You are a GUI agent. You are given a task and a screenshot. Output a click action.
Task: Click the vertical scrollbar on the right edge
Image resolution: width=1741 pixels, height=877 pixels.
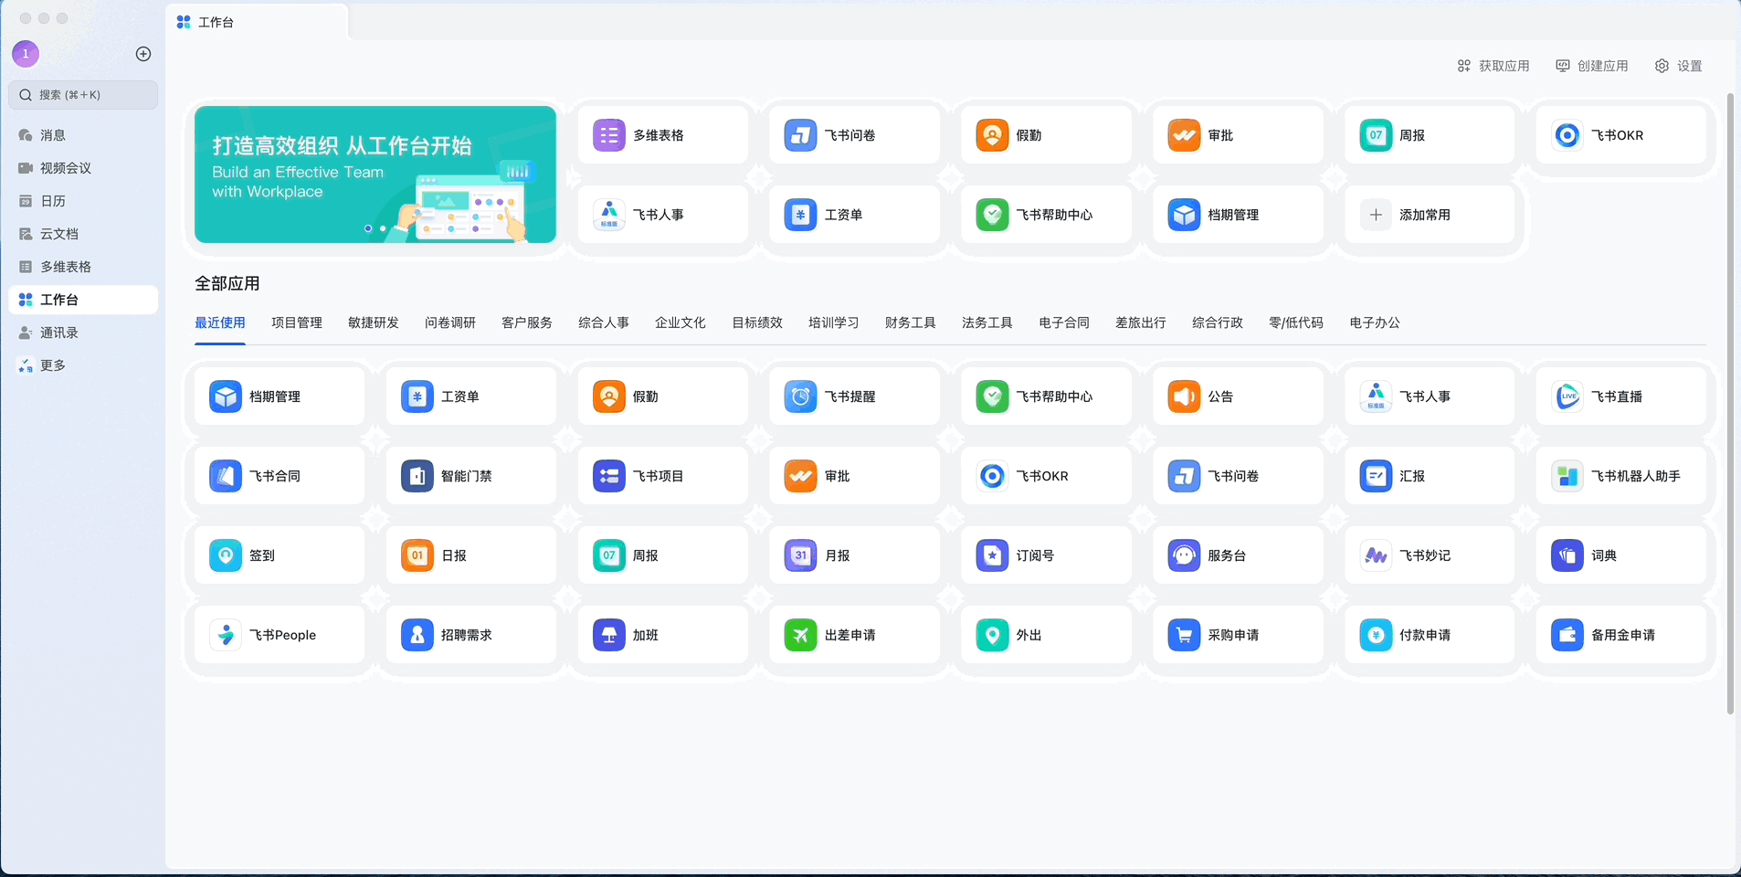coord(1730,404)
